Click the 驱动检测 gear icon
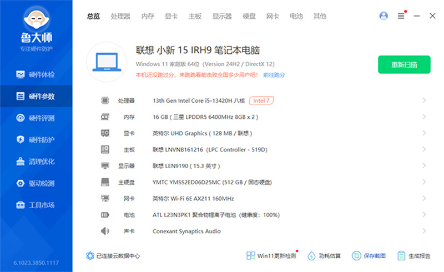The height and width of the screenshot is (272, 444). tap(21, 183)
